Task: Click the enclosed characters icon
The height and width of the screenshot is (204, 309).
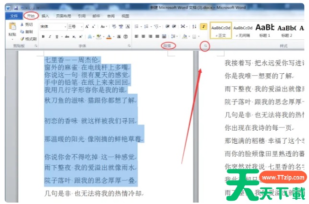Action: pos(126,36)
